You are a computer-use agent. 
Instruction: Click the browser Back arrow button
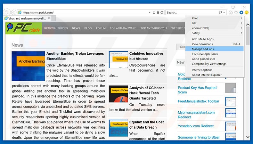pyautogui.click(x=7, y=12)
